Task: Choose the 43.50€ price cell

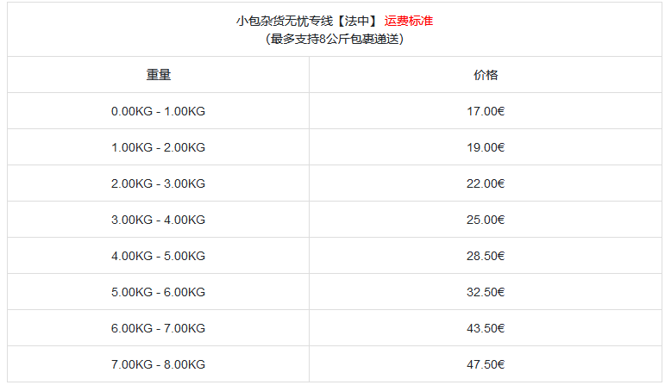Action: pos(486,328)
